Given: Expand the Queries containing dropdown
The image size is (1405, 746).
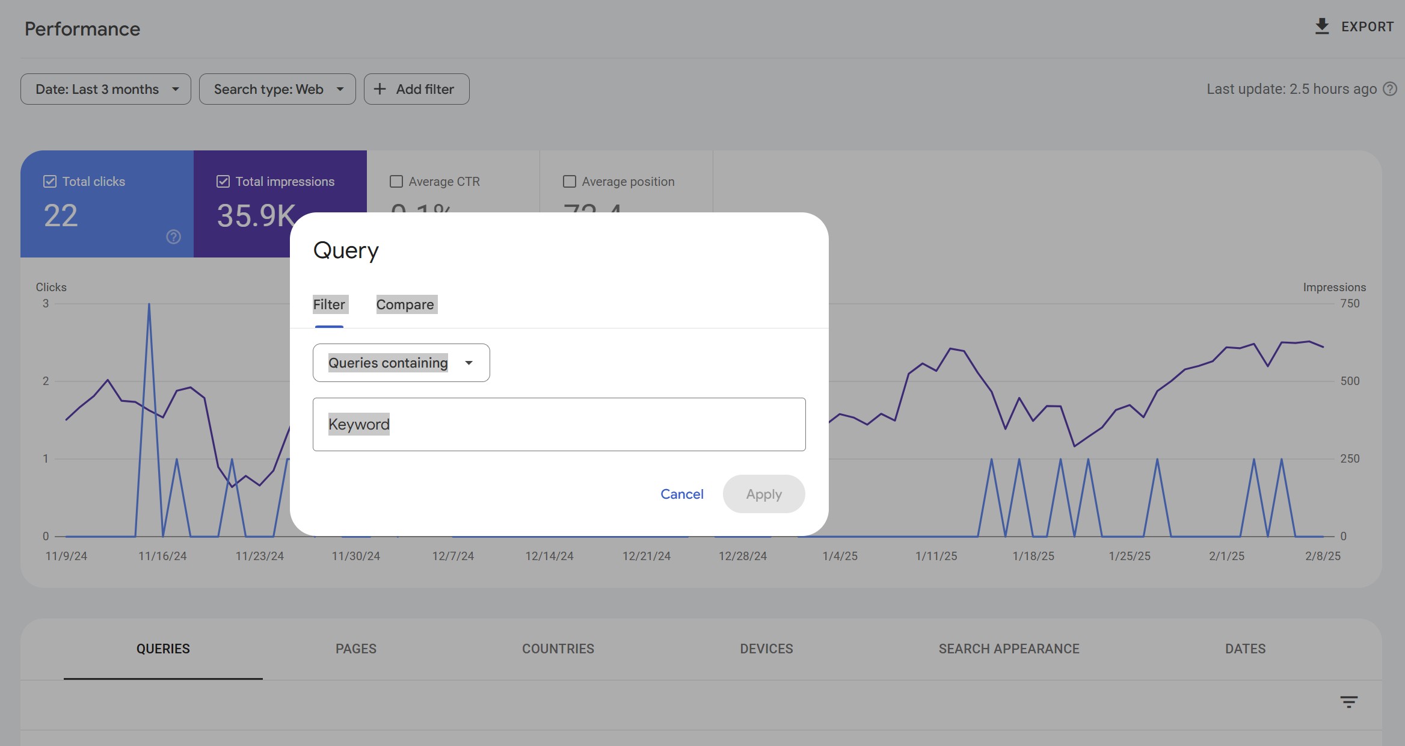Looking at the screenshot, I should (401, 363).
